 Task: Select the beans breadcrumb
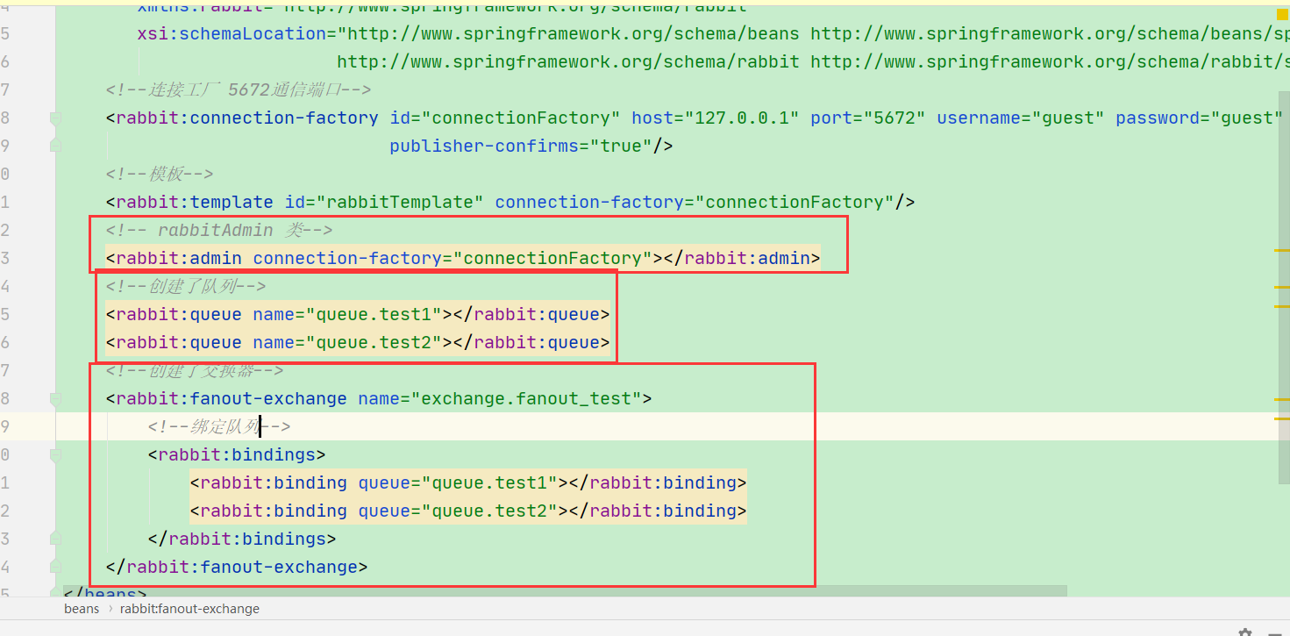click(x=82, y=609)
